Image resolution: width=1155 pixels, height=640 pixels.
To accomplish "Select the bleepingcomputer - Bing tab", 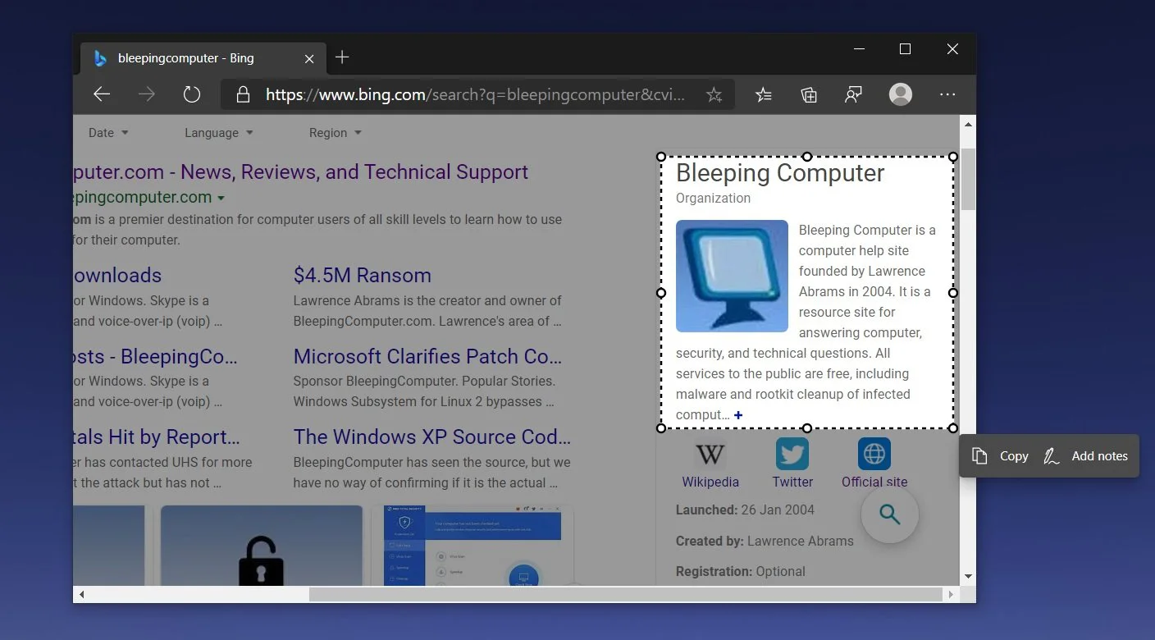I will (x=202, y=58).
